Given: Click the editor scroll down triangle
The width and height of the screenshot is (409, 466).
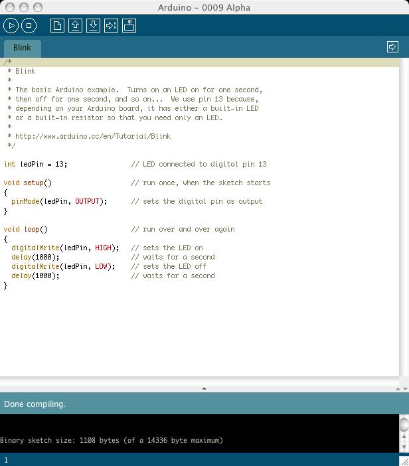Looking at the screenshot, I should pyautogui.click(x=405, y=389).
